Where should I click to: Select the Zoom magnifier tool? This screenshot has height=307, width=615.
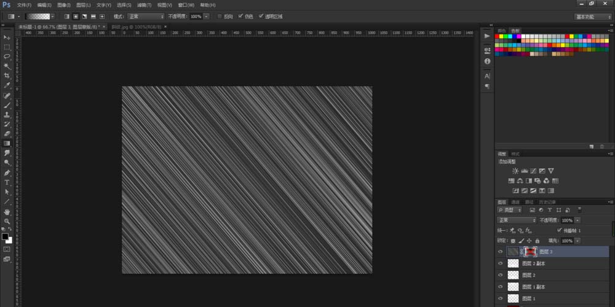tap(7, 221)
